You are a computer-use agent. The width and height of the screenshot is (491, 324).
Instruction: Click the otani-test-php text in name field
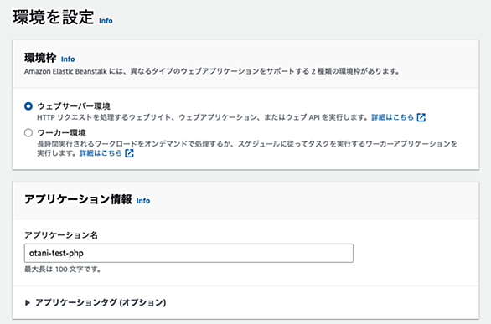tap(56, 254)
